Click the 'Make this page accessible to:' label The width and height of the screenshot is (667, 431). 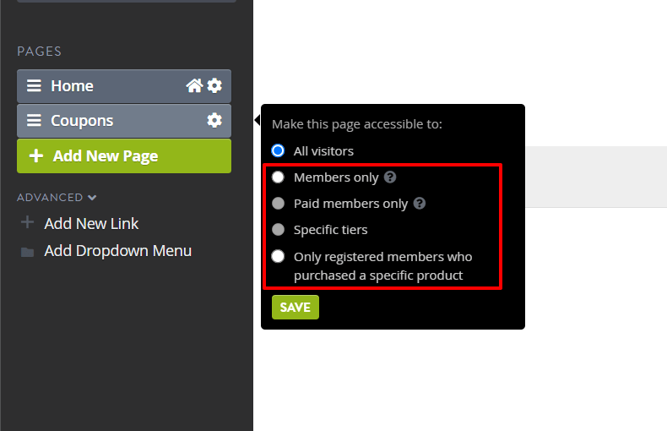pyautogui.click(x=357, y=124)
